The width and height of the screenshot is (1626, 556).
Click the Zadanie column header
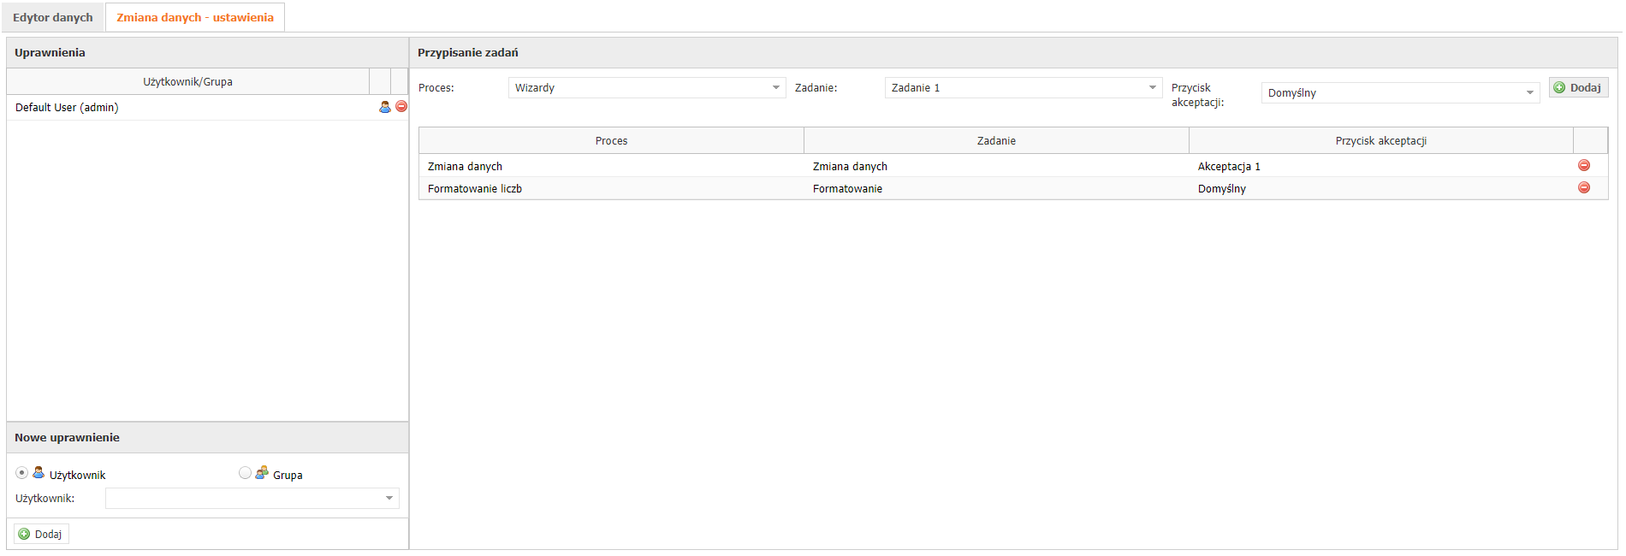click(996, 141)
